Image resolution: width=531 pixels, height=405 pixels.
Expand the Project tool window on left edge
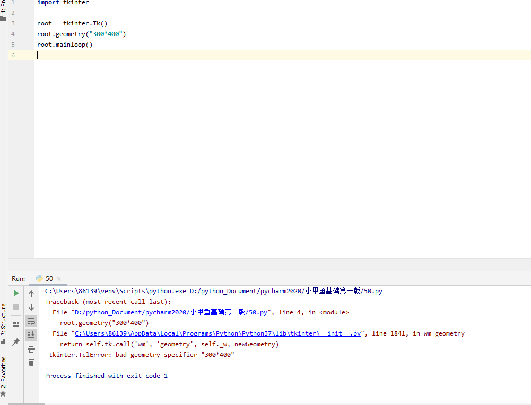pyautogui.click(x=4, y=8)
